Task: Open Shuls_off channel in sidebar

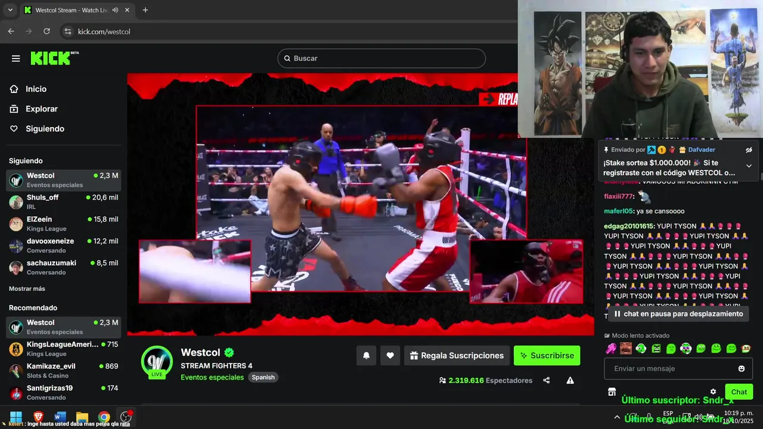Action: [x=63, y=202]
